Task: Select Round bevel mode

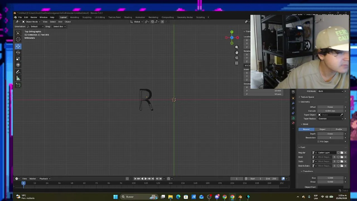Action: pos(306,130)
